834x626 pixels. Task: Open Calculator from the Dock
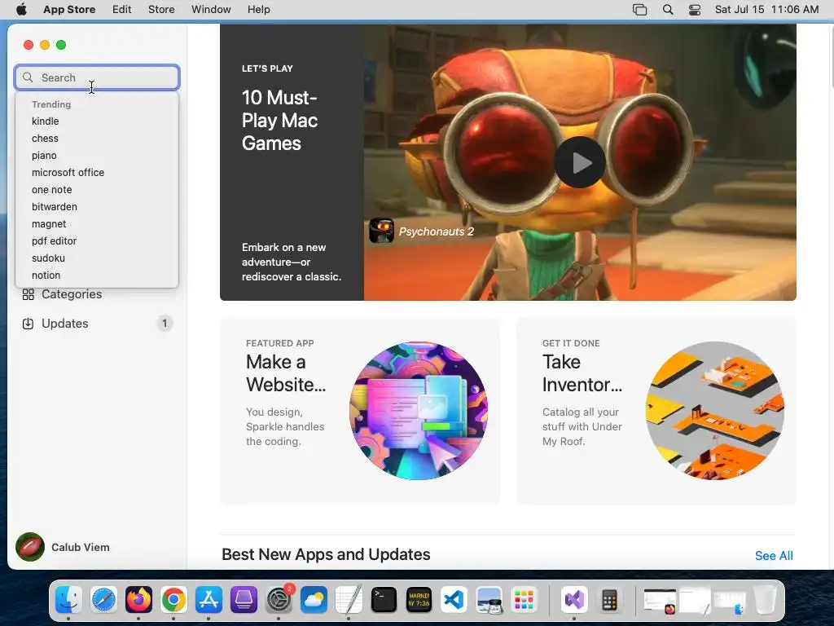609,600
